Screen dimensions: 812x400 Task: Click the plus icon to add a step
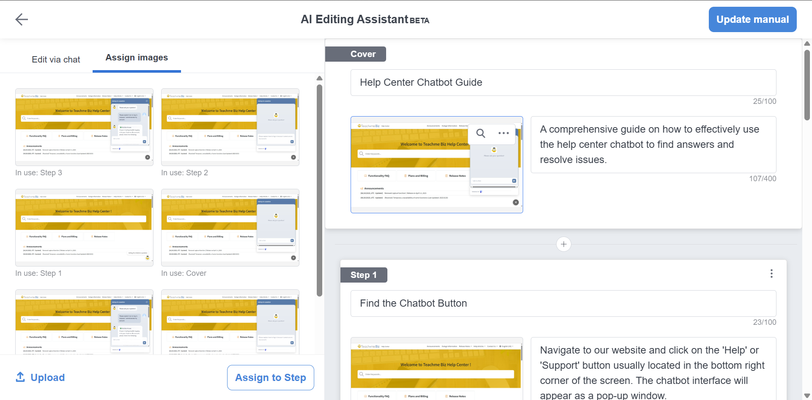tap(563, 244)
